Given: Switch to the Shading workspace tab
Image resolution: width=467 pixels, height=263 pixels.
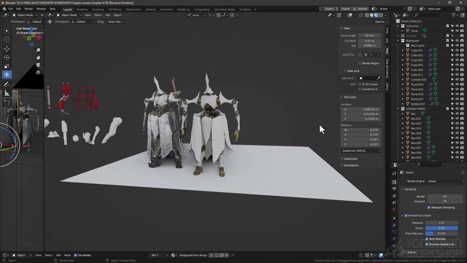Looking at the screenshot, I should (x=151, y=10).
